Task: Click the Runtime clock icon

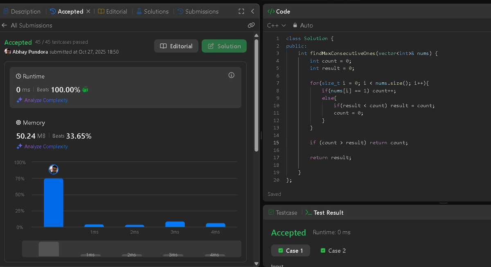Action: click(18, 77)
